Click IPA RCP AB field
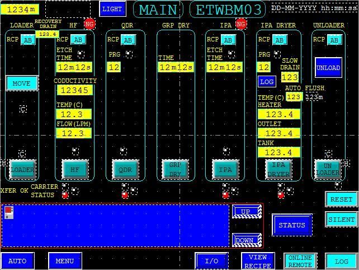The width and height of the screenshot is (359, 270). coord(228,40)
